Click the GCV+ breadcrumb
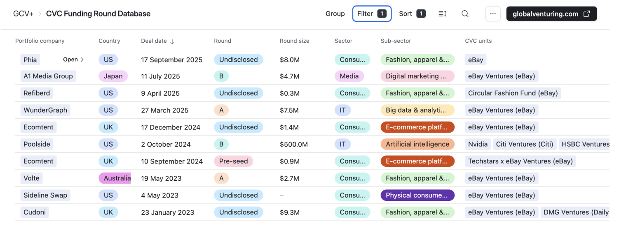Image resolution: width=633 pixels, height=230 pixels. pyautogui.click(x=23, y=14)
